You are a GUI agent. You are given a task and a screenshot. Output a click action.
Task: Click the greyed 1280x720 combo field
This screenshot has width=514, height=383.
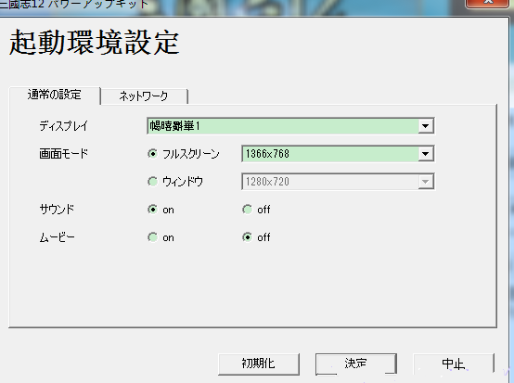coord(338,182)
